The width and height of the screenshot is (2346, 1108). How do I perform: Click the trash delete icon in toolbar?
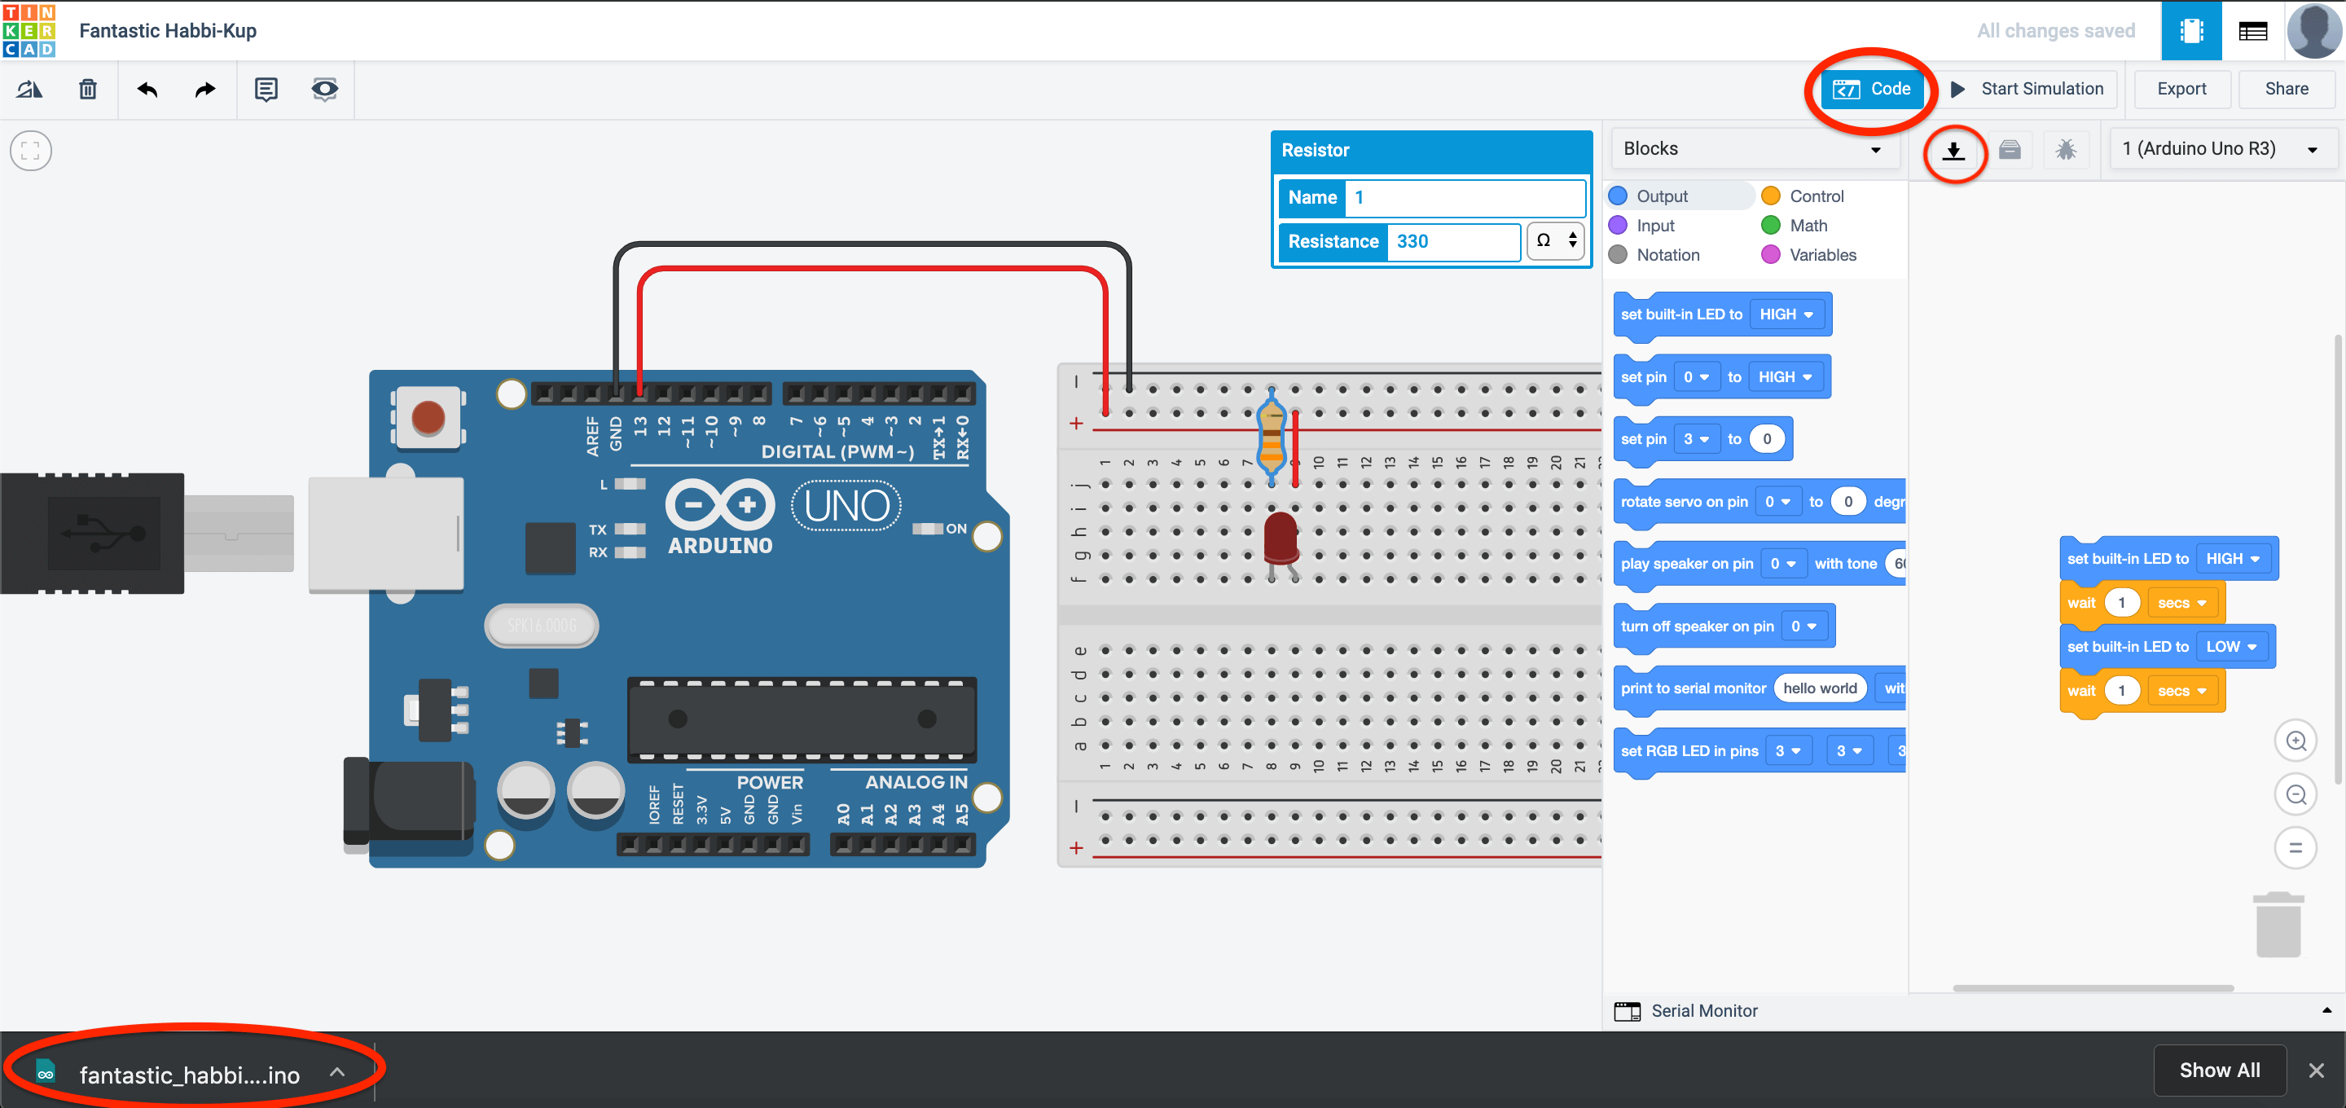coord(87,90)
